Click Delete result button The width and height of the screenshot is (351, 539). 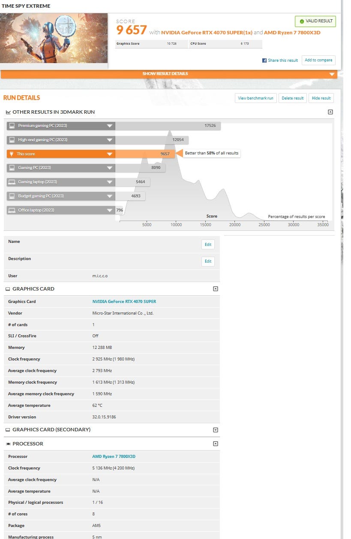293,98
